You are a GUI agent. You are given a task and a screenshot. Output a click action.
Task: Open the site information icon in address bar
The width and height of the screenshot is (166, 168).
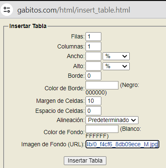[7, 10]
